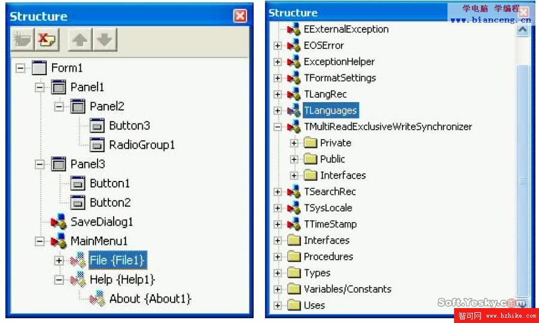Click the Move Down arrow button
539x323 pixels.
105,40
